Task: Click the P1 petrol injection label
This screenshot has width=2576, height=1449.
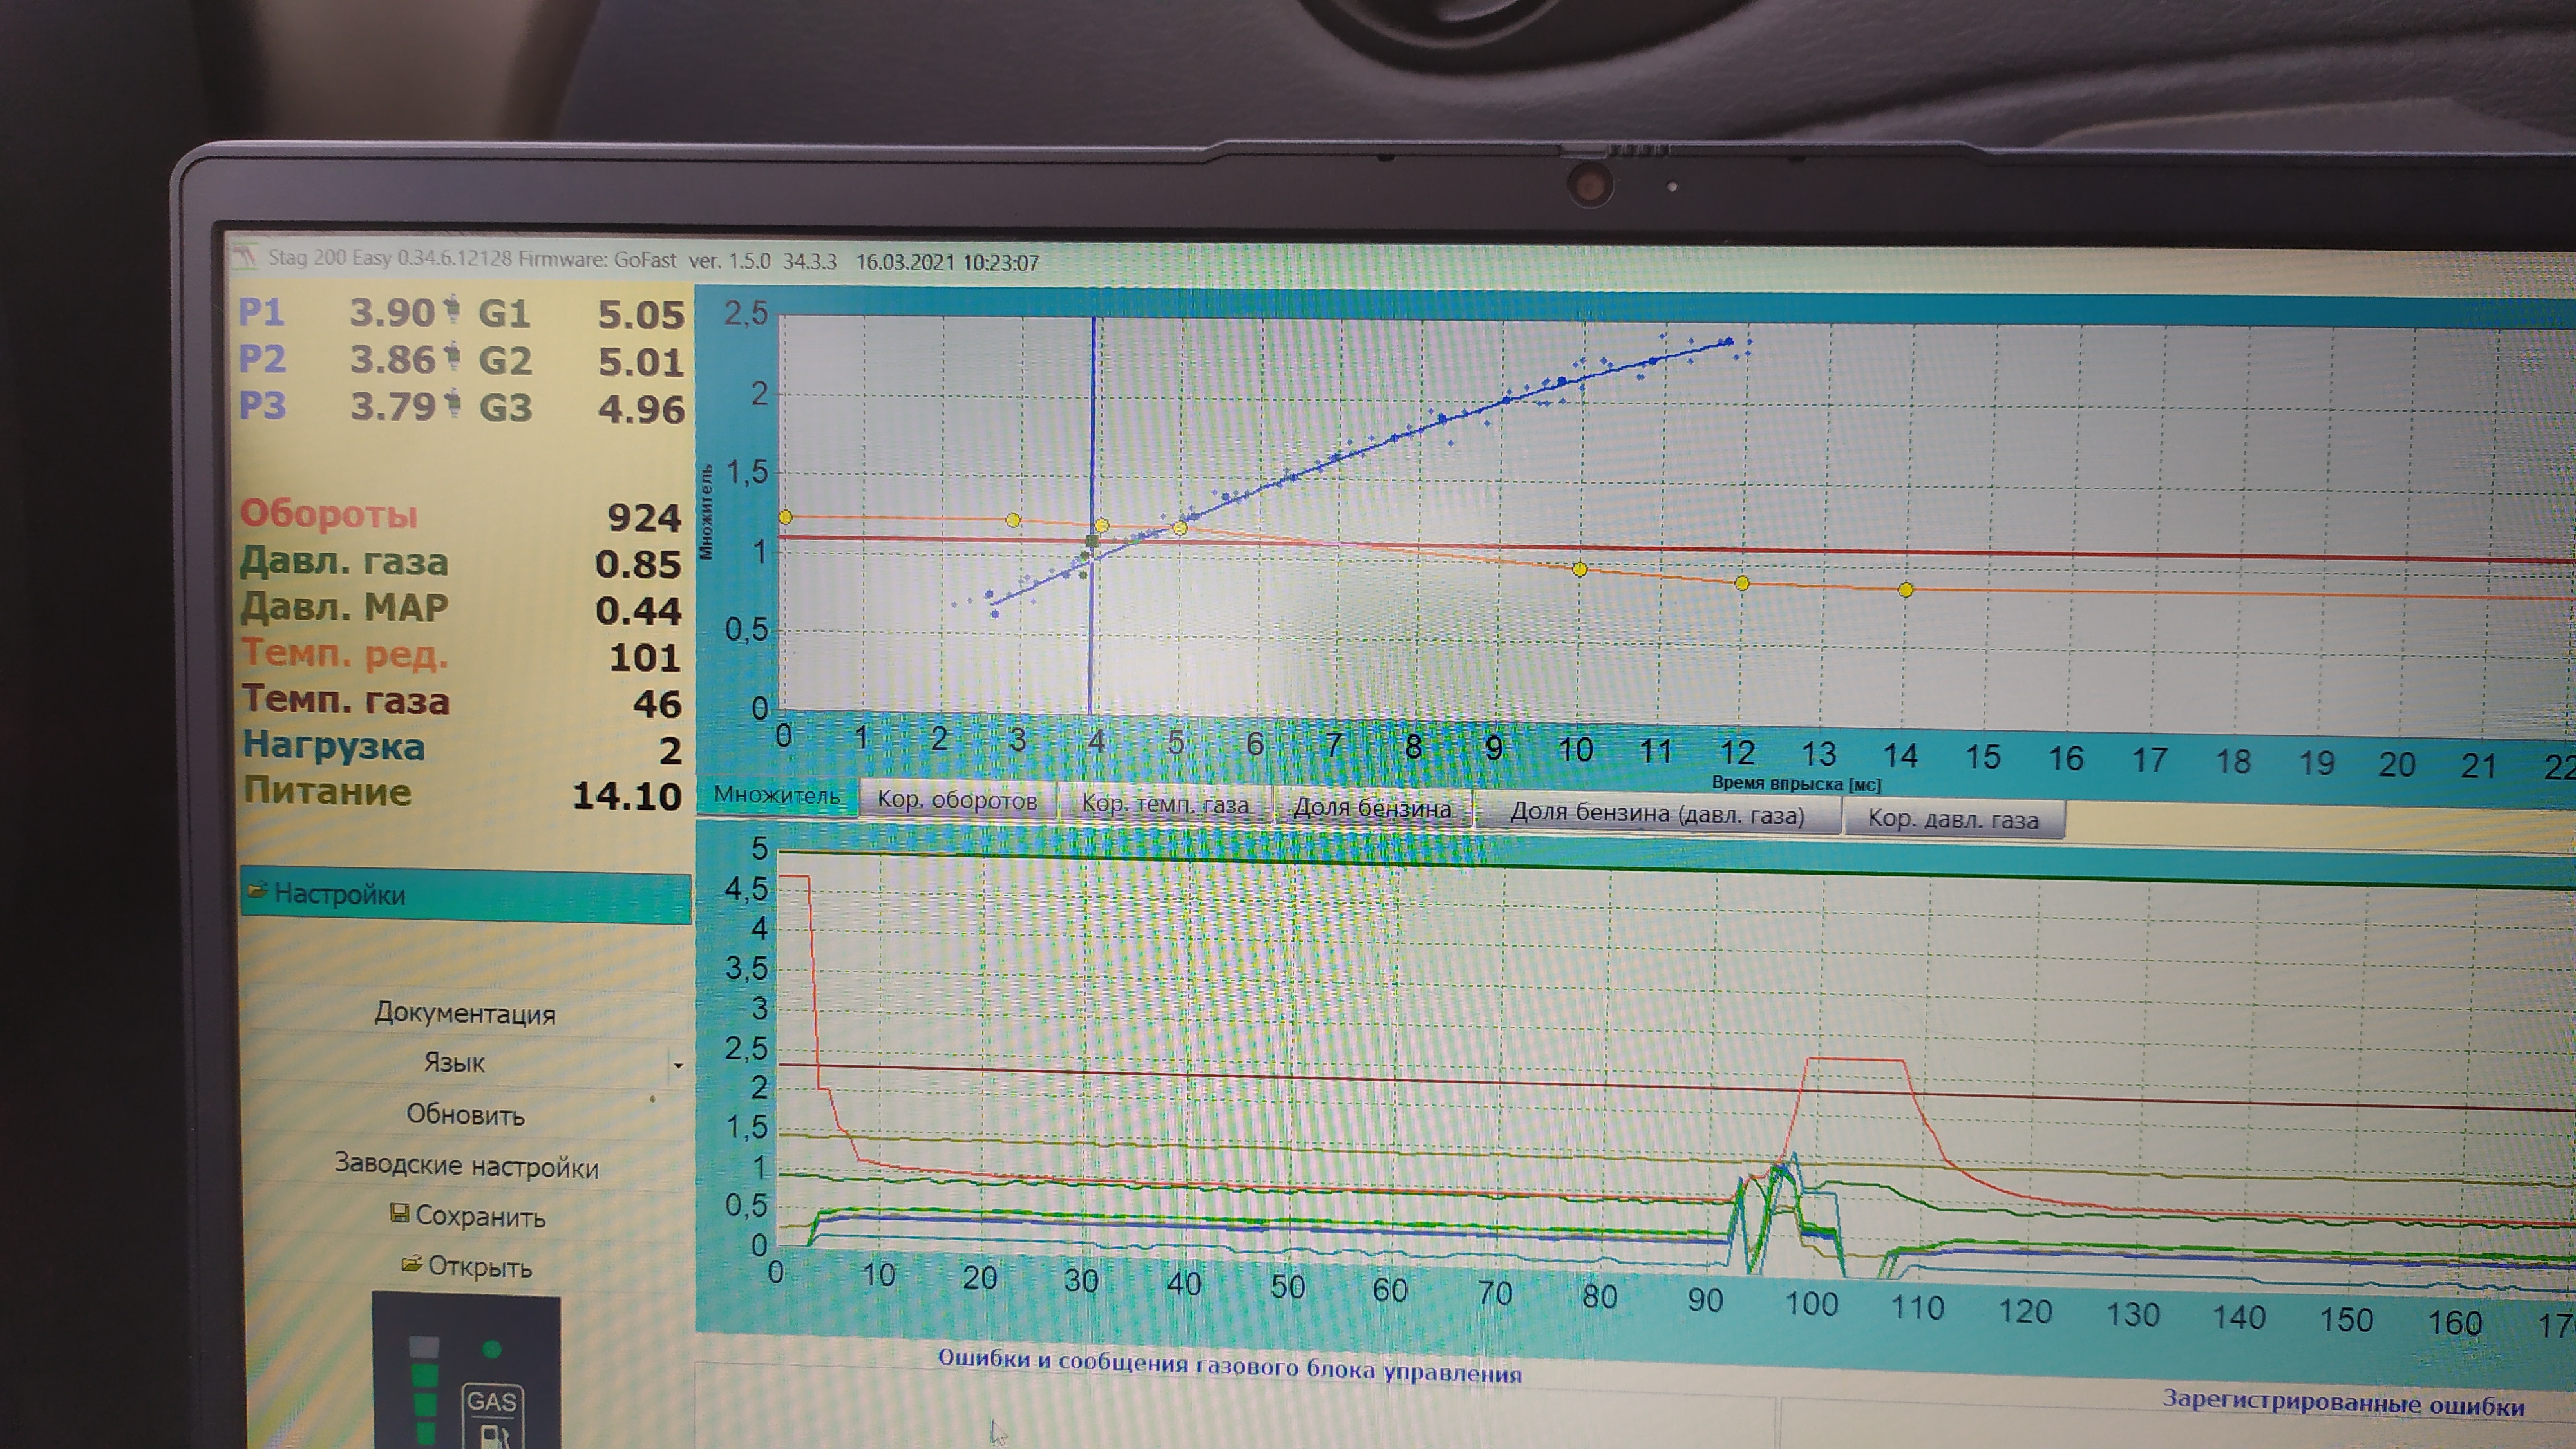Action: click(x=261, y=312)
